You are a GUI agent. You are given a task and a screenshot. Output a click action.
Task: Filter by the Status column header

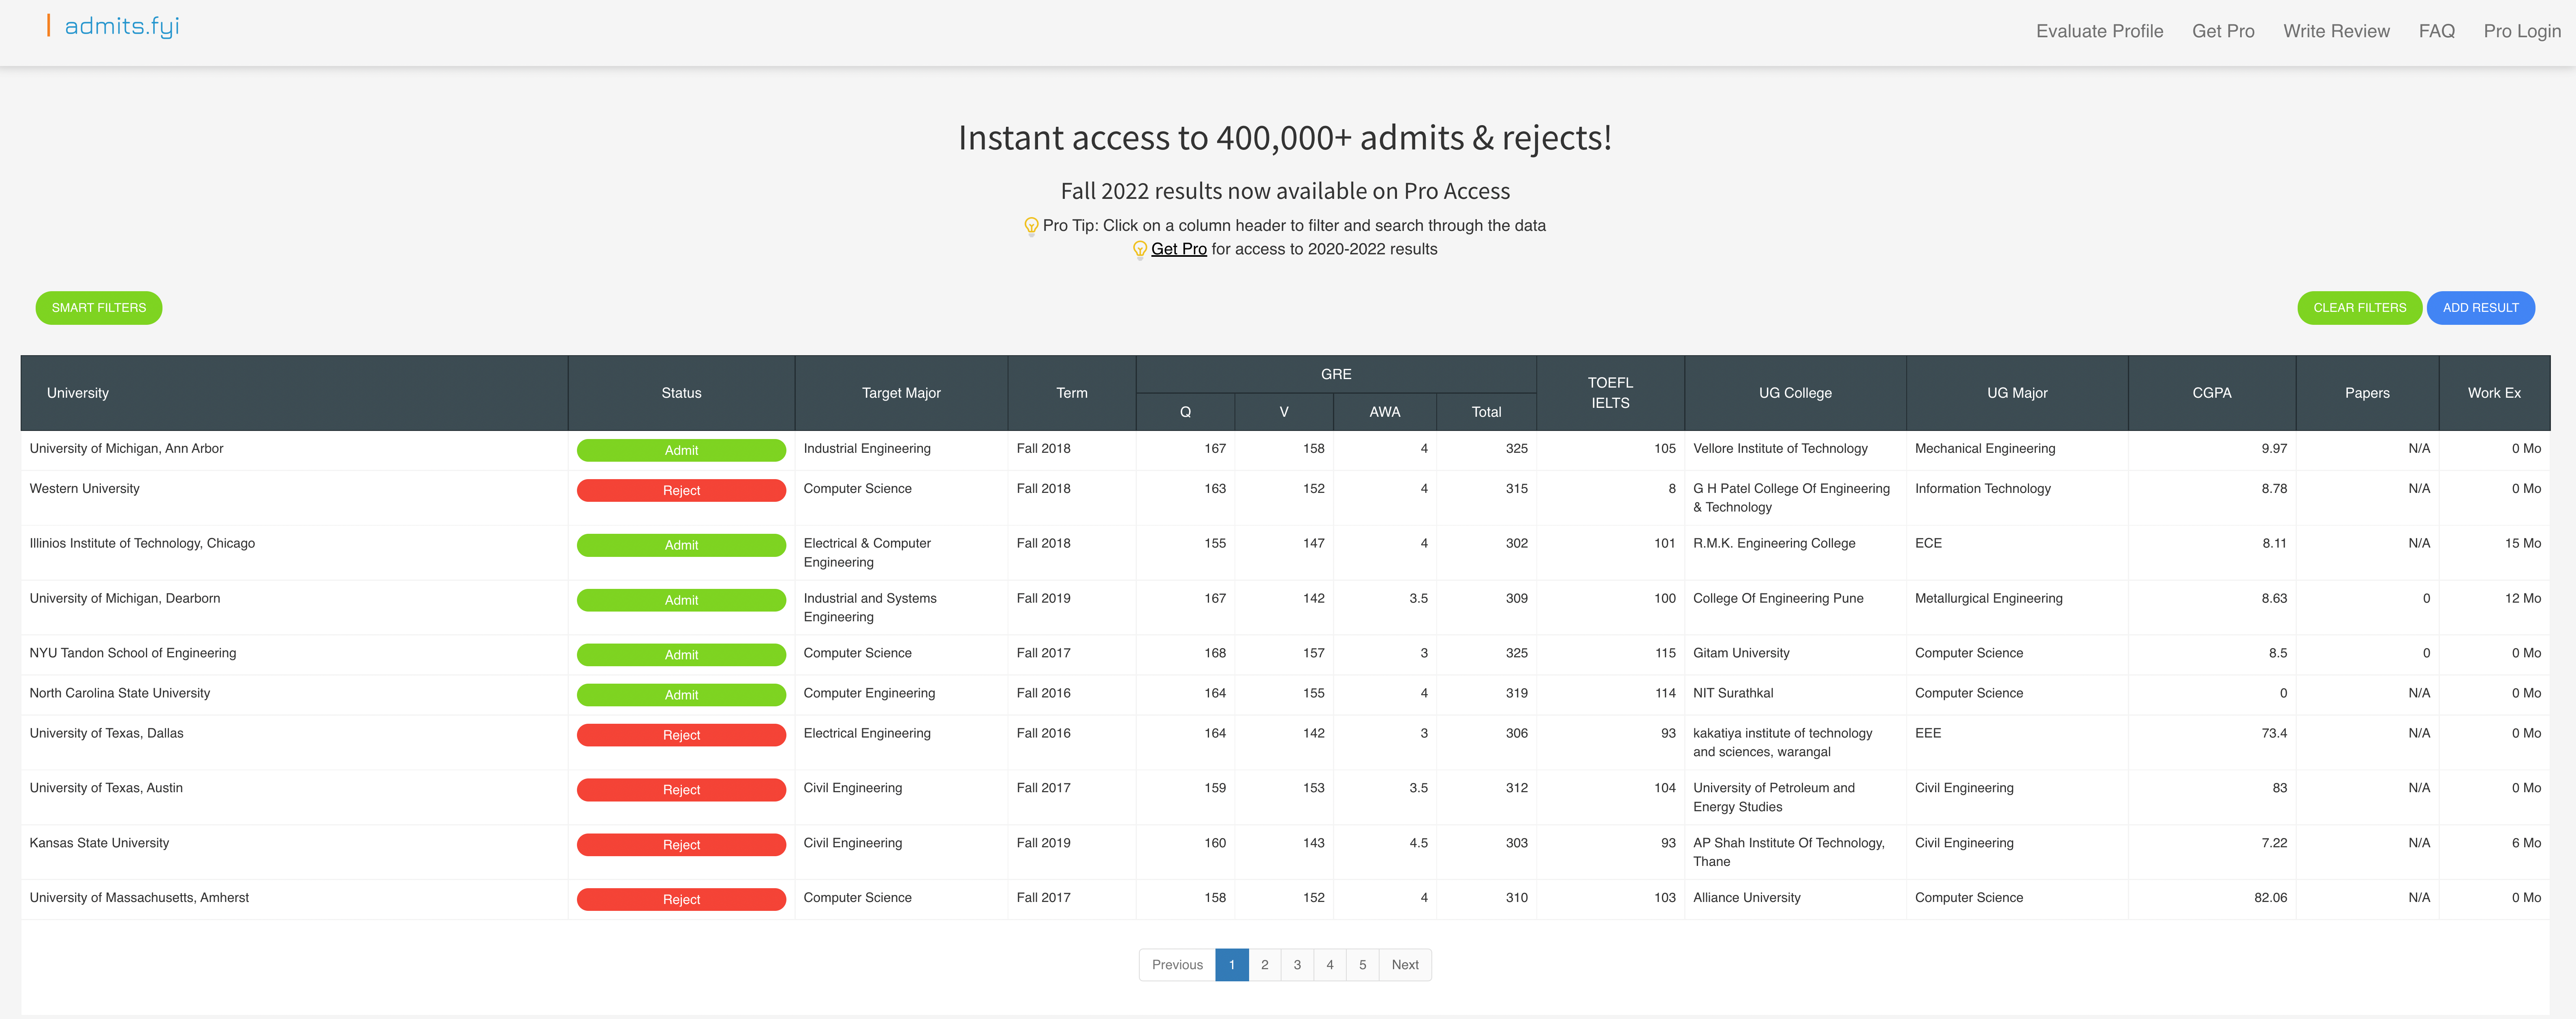pyautogui.click(x=681, y=393)
